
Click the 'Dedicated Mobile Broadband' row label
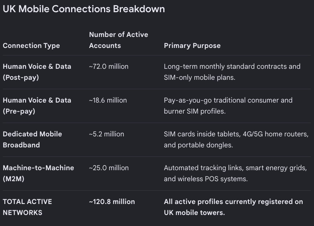32,140
